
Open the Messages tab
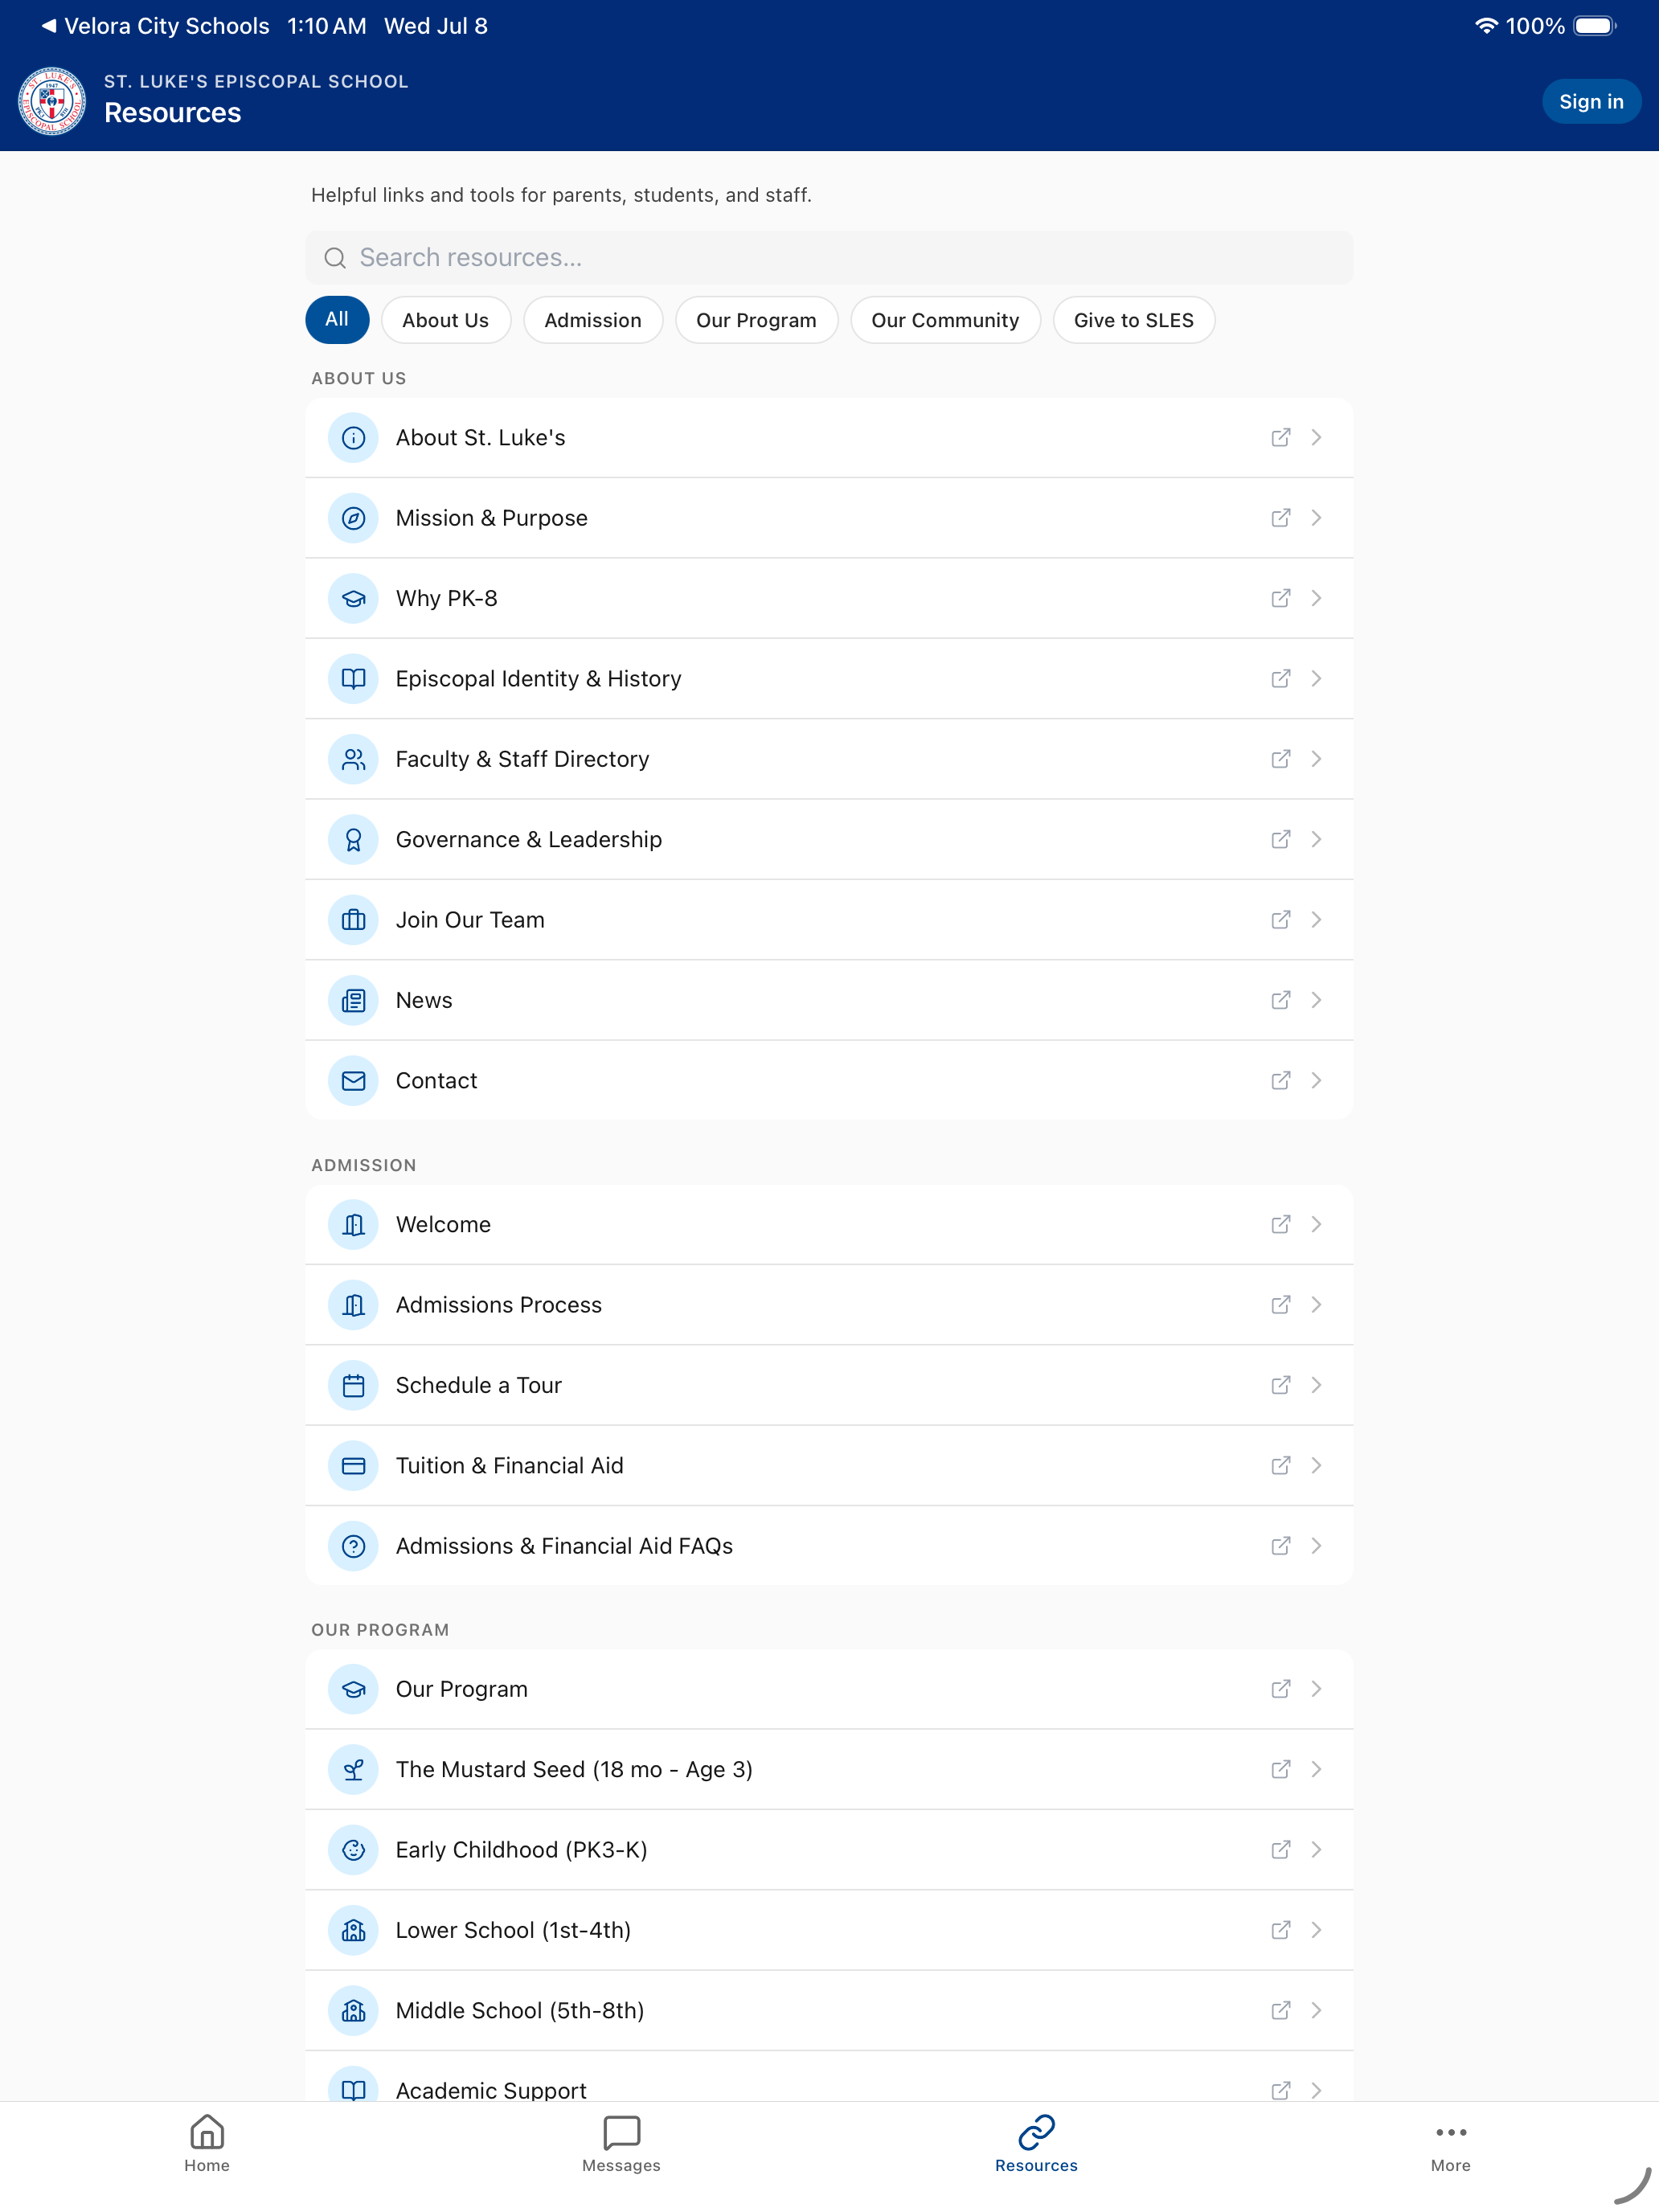pyautogui.click(x=621, y=2144)
